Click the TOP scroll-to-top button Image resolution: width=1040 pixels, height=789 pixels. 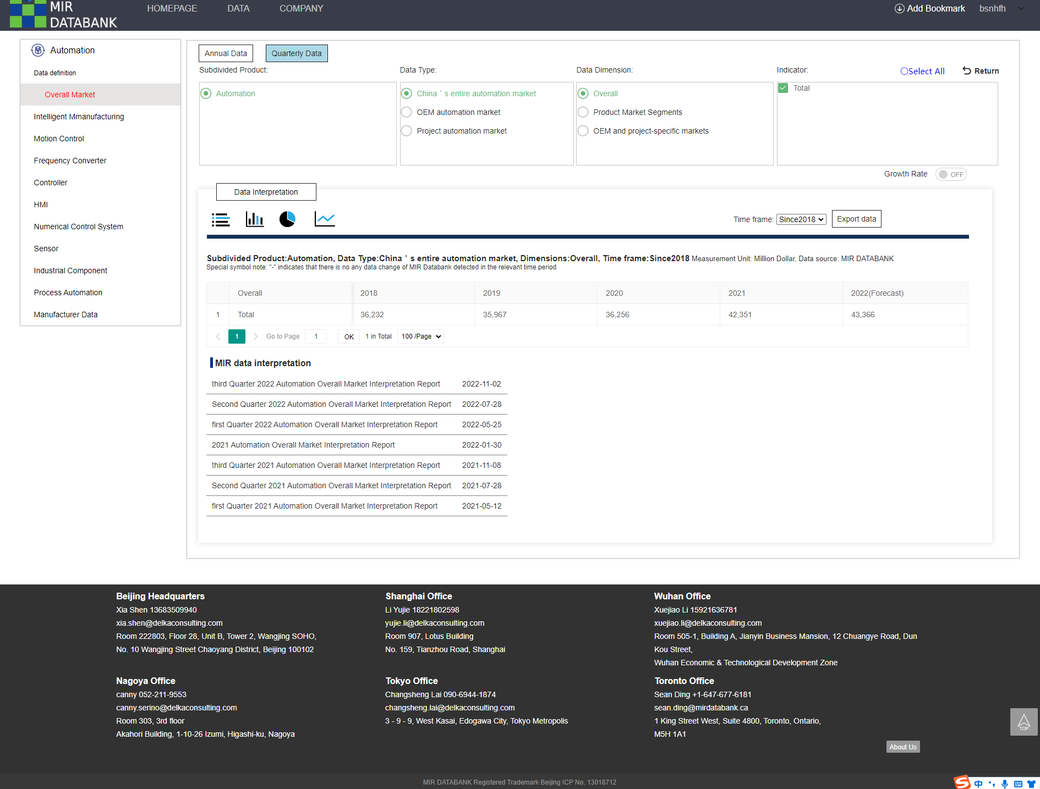1023,722
